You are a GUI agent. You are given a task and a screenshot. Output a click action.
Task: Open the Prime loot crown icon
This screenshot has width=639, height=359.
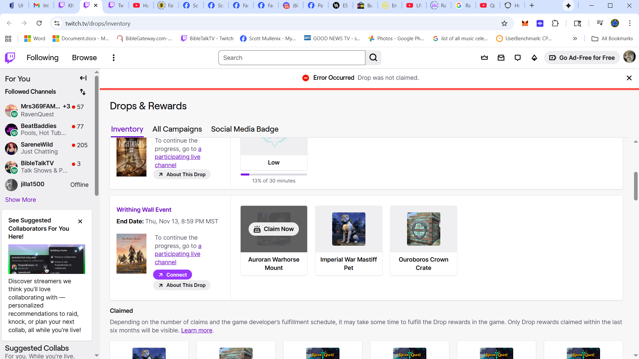484,58
